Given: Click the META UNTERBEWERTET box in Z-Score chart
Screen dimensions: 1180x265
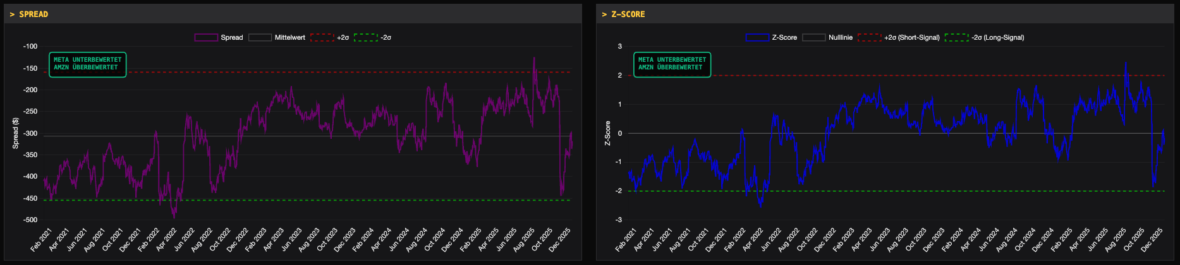Looking at the screenshot, I should pyautogui.click(x=672, y=64).
